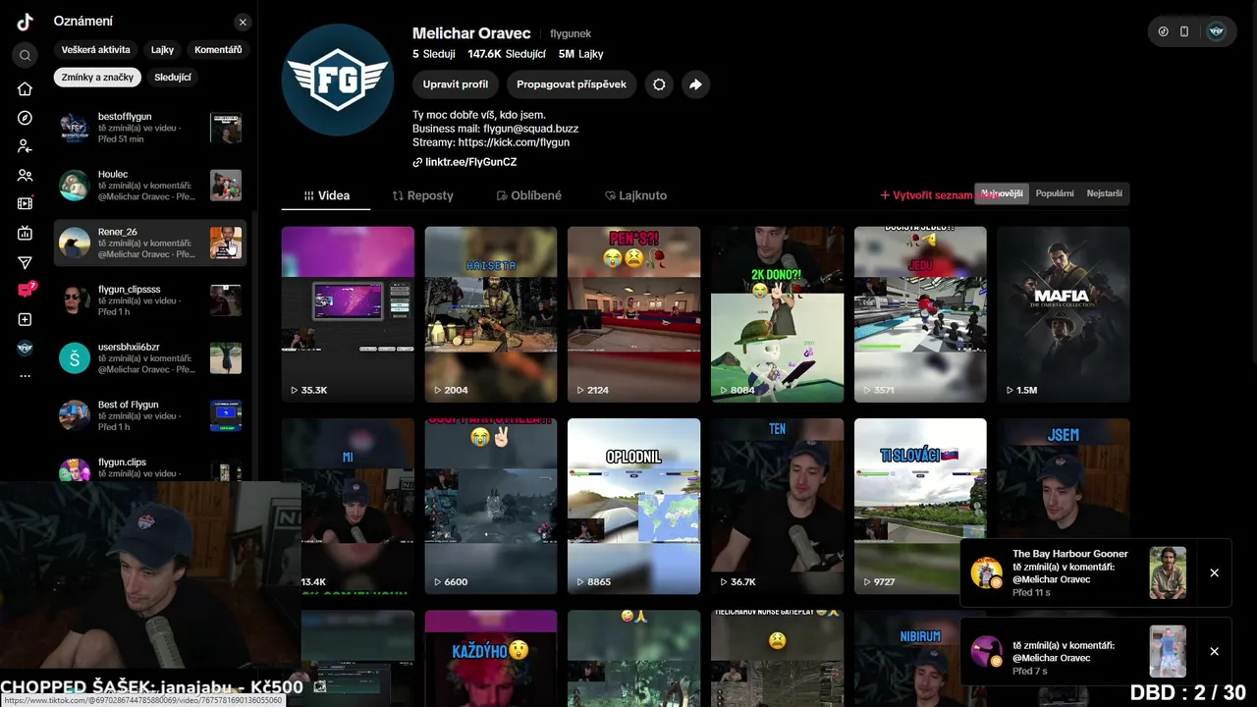Open the Explore compass icon
The height and width of the screenshot is (707, 1257).
pyautogui.click(x=26, y=118)
